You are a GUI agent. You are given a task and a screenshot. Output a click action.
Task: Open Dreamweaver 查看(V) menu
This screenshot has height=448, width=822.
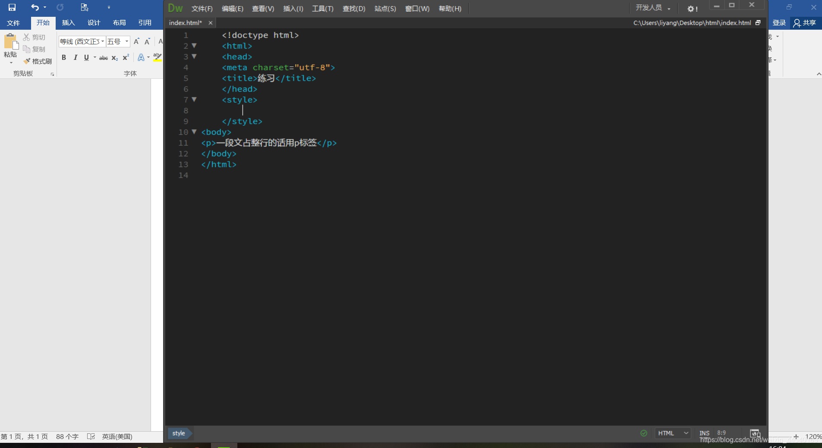click(x=263, y=9)
